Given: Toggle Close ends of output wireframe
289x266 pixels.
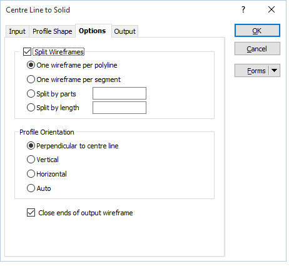Looking at the screenshot, I should tap(31, 213).
